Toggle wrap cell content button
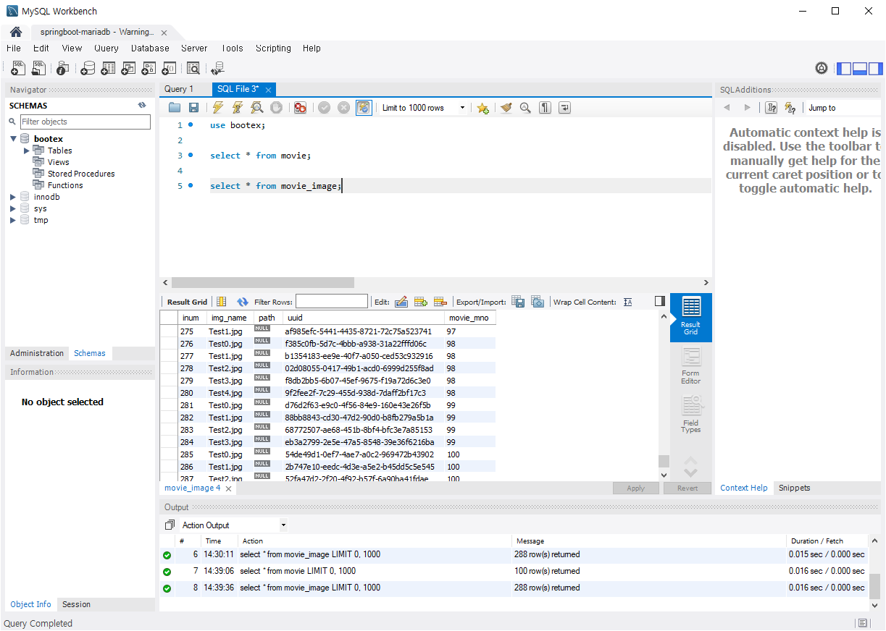Viewport: 886px width, 631px height. click(627, 302)
